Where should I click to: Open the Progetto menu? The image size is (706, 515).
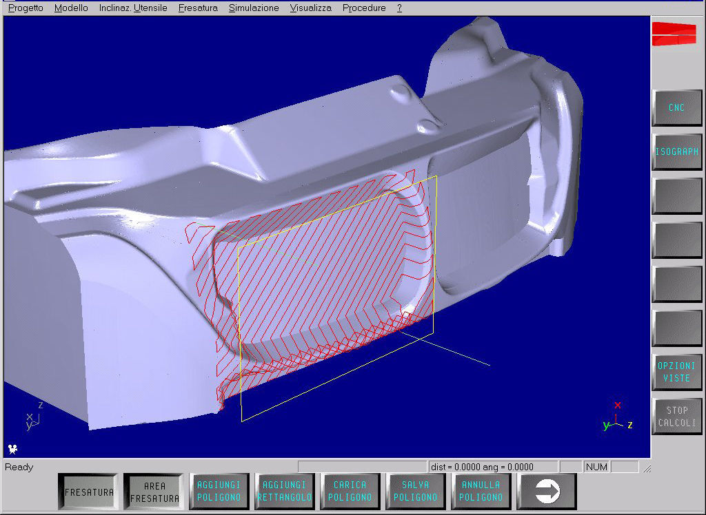click(24, 8)
